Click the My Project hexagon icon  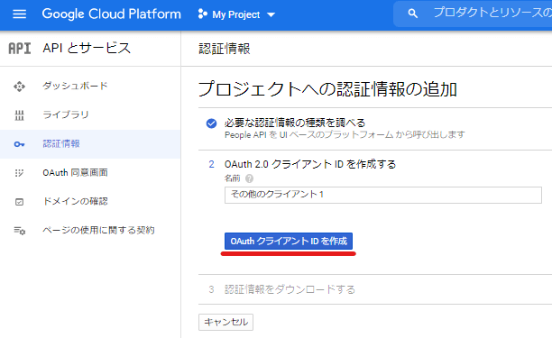(202, 14)
